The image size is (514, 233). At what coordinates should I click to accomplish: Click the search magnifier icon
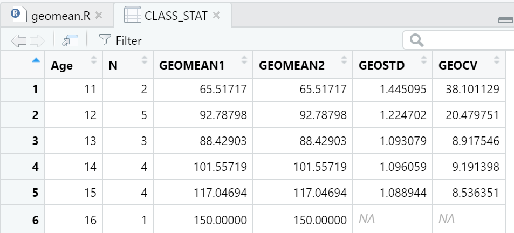point(416,40)
